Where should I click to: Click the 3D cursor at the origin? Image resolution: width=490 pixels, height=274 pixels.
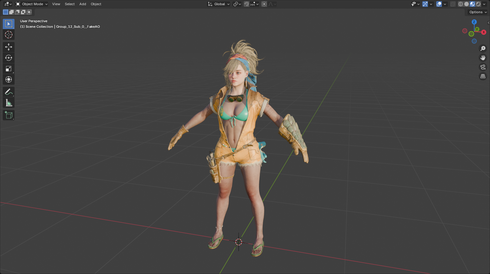coord(239,242)
